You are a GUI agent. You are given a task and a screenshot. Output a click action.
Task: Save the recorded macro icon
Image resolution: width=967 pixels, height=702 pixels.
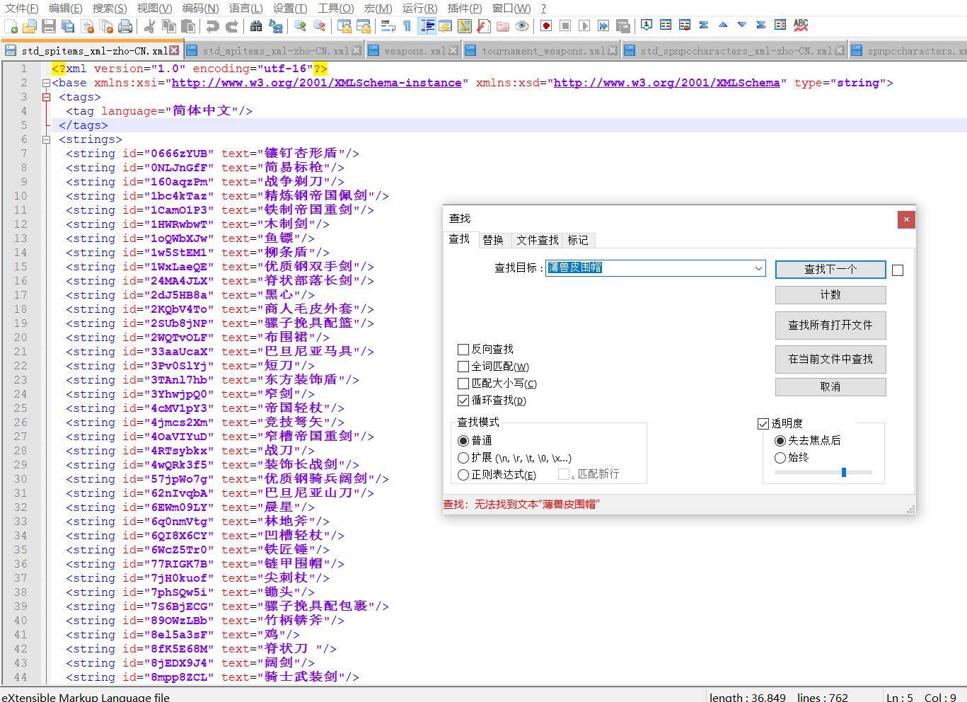click(x=623, y=26)
